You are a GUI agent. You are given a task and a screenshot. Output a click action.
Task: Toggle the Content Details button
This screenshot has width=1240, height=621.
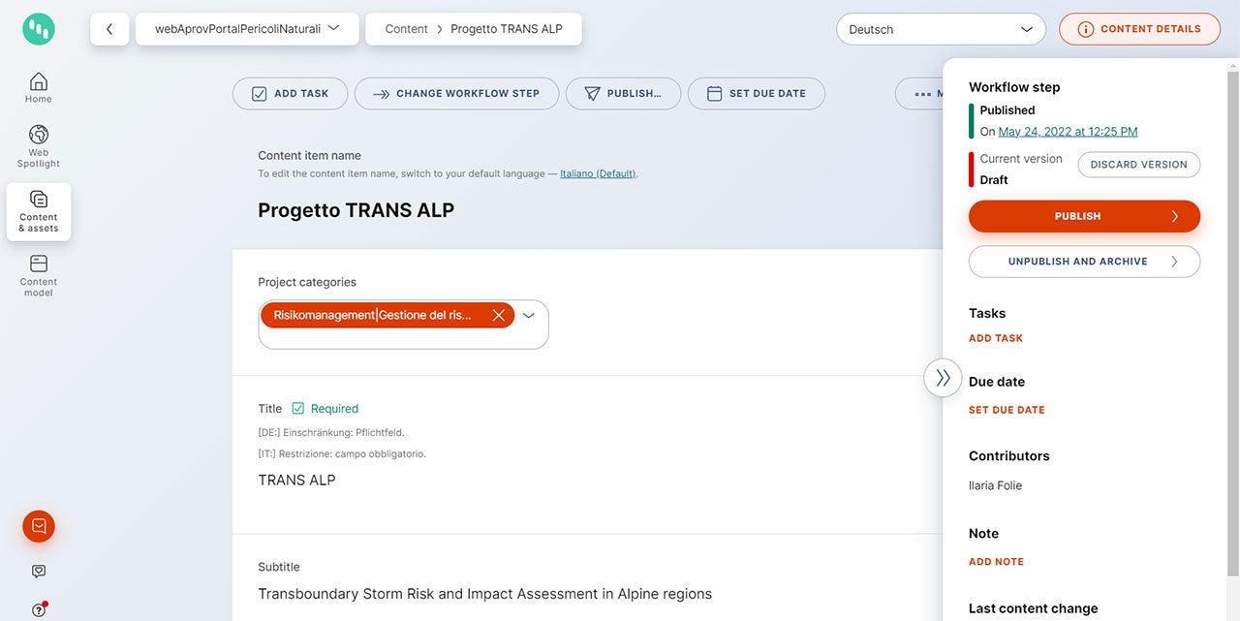(x=1139, y=29)
